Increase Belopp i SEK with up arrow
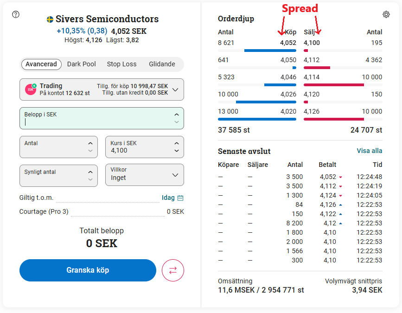Viewport: 402px width, 313px height. coord(176,115)
